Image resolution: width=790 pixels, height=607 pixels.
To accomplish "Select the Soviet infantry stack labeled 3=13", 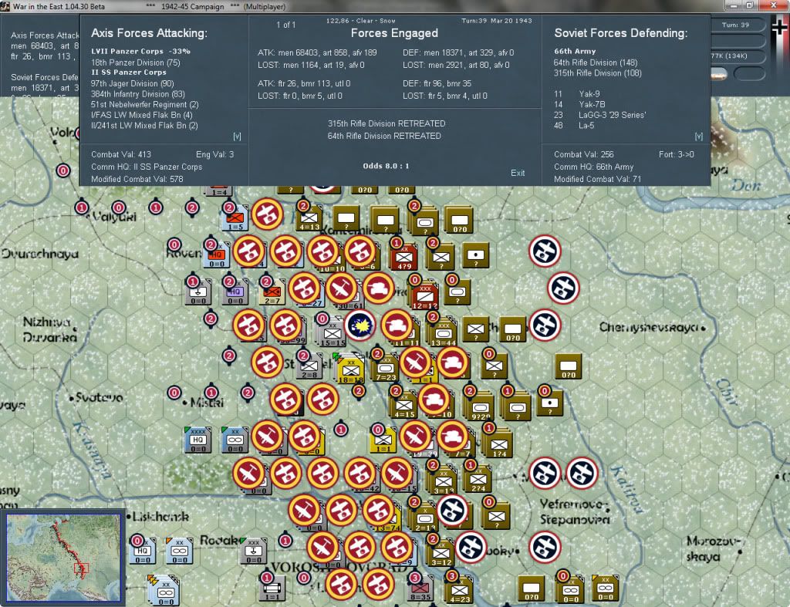I will pyautogui.click(x=443, y=480).
